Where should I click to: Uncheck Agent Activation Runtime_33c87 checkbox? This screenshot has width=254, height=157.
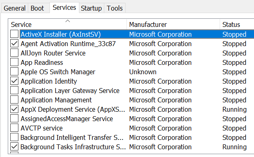pyautogui.click(x=14, y=44)
